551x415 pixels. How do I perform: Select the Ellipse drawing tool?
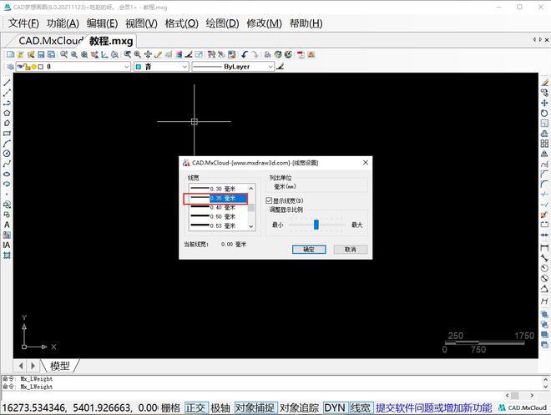7,174
